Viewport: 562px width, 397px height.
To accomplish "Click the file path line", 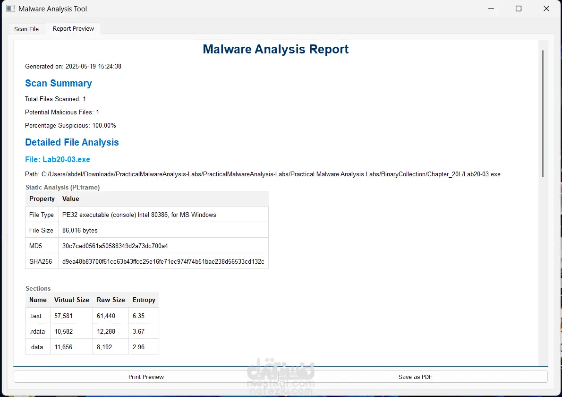I will coord(263,174).
